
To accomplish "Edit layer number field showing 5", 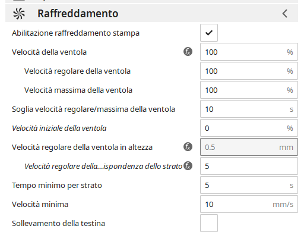I will tap(249, 166).
